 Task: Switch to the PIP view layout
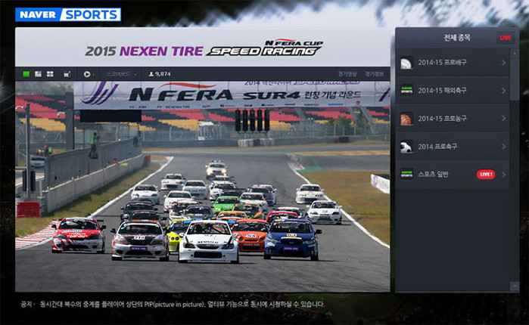(38, 74)
